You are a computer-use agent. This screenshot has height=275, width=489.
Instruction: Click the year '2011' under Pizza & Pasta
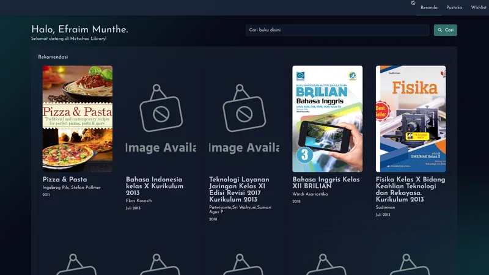[46, 195]
